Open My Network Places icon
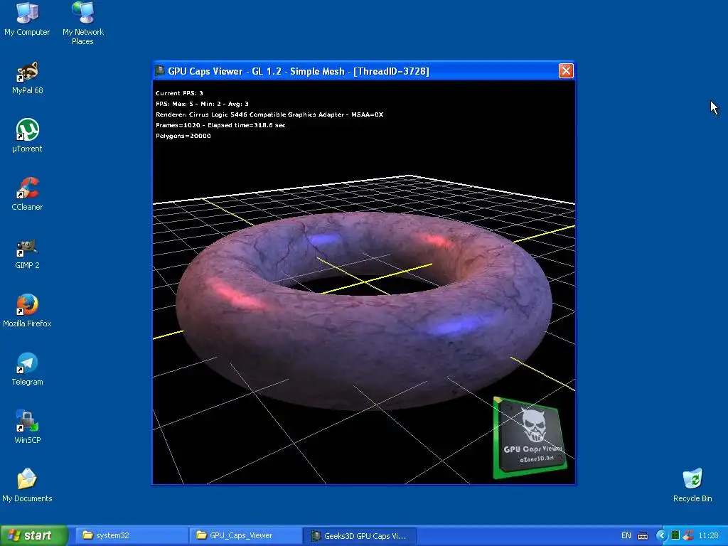 click(x=82, y=23)
